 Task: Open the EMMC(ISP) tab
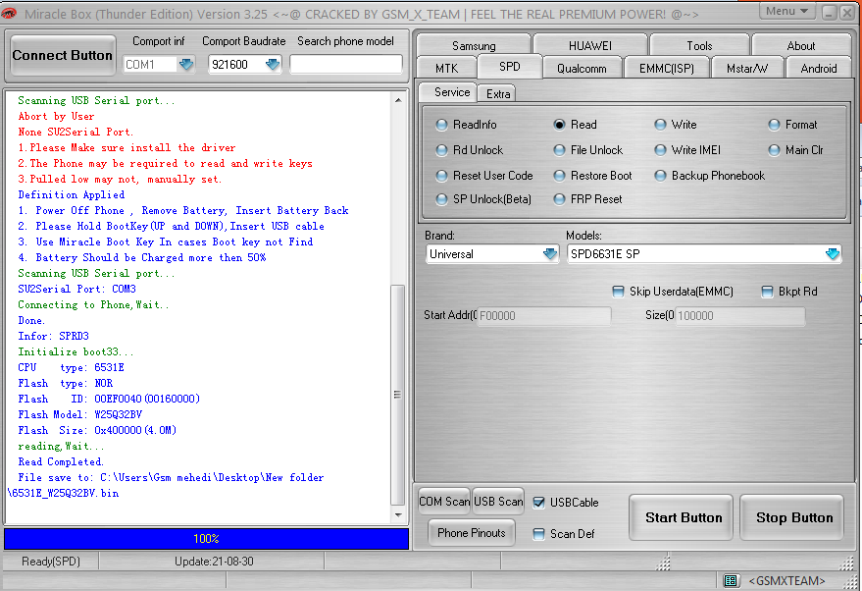click(x=666, y=68)
